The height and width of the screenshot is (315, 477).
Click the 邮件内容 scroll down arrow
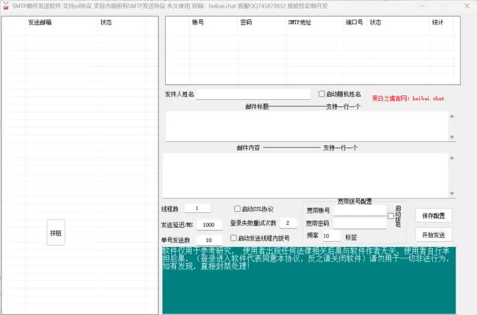click(x=451, y=193)
